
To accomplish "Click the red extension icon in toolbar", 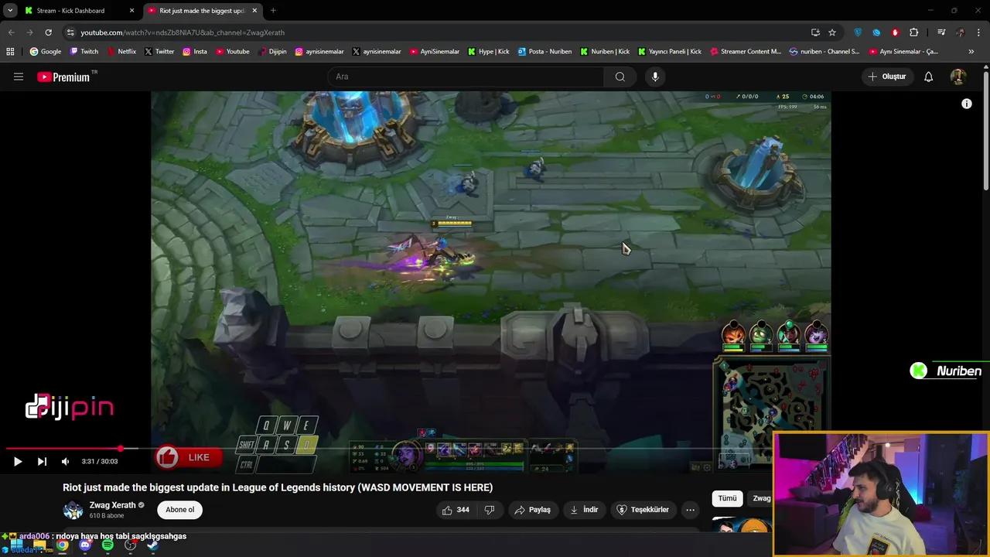I will pos(895,32).
